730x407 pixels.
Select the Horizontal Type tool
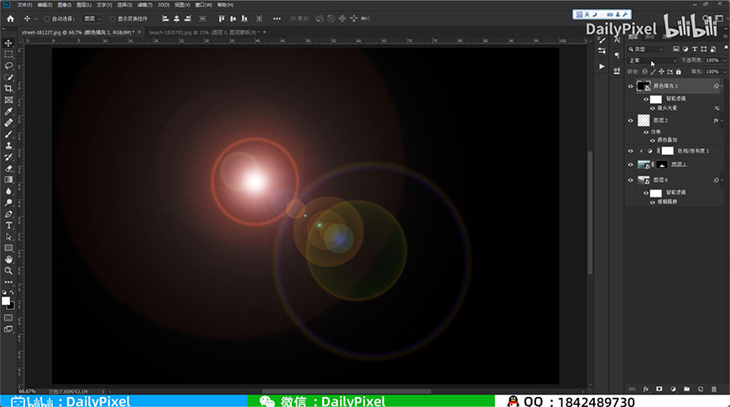(8, 225)
